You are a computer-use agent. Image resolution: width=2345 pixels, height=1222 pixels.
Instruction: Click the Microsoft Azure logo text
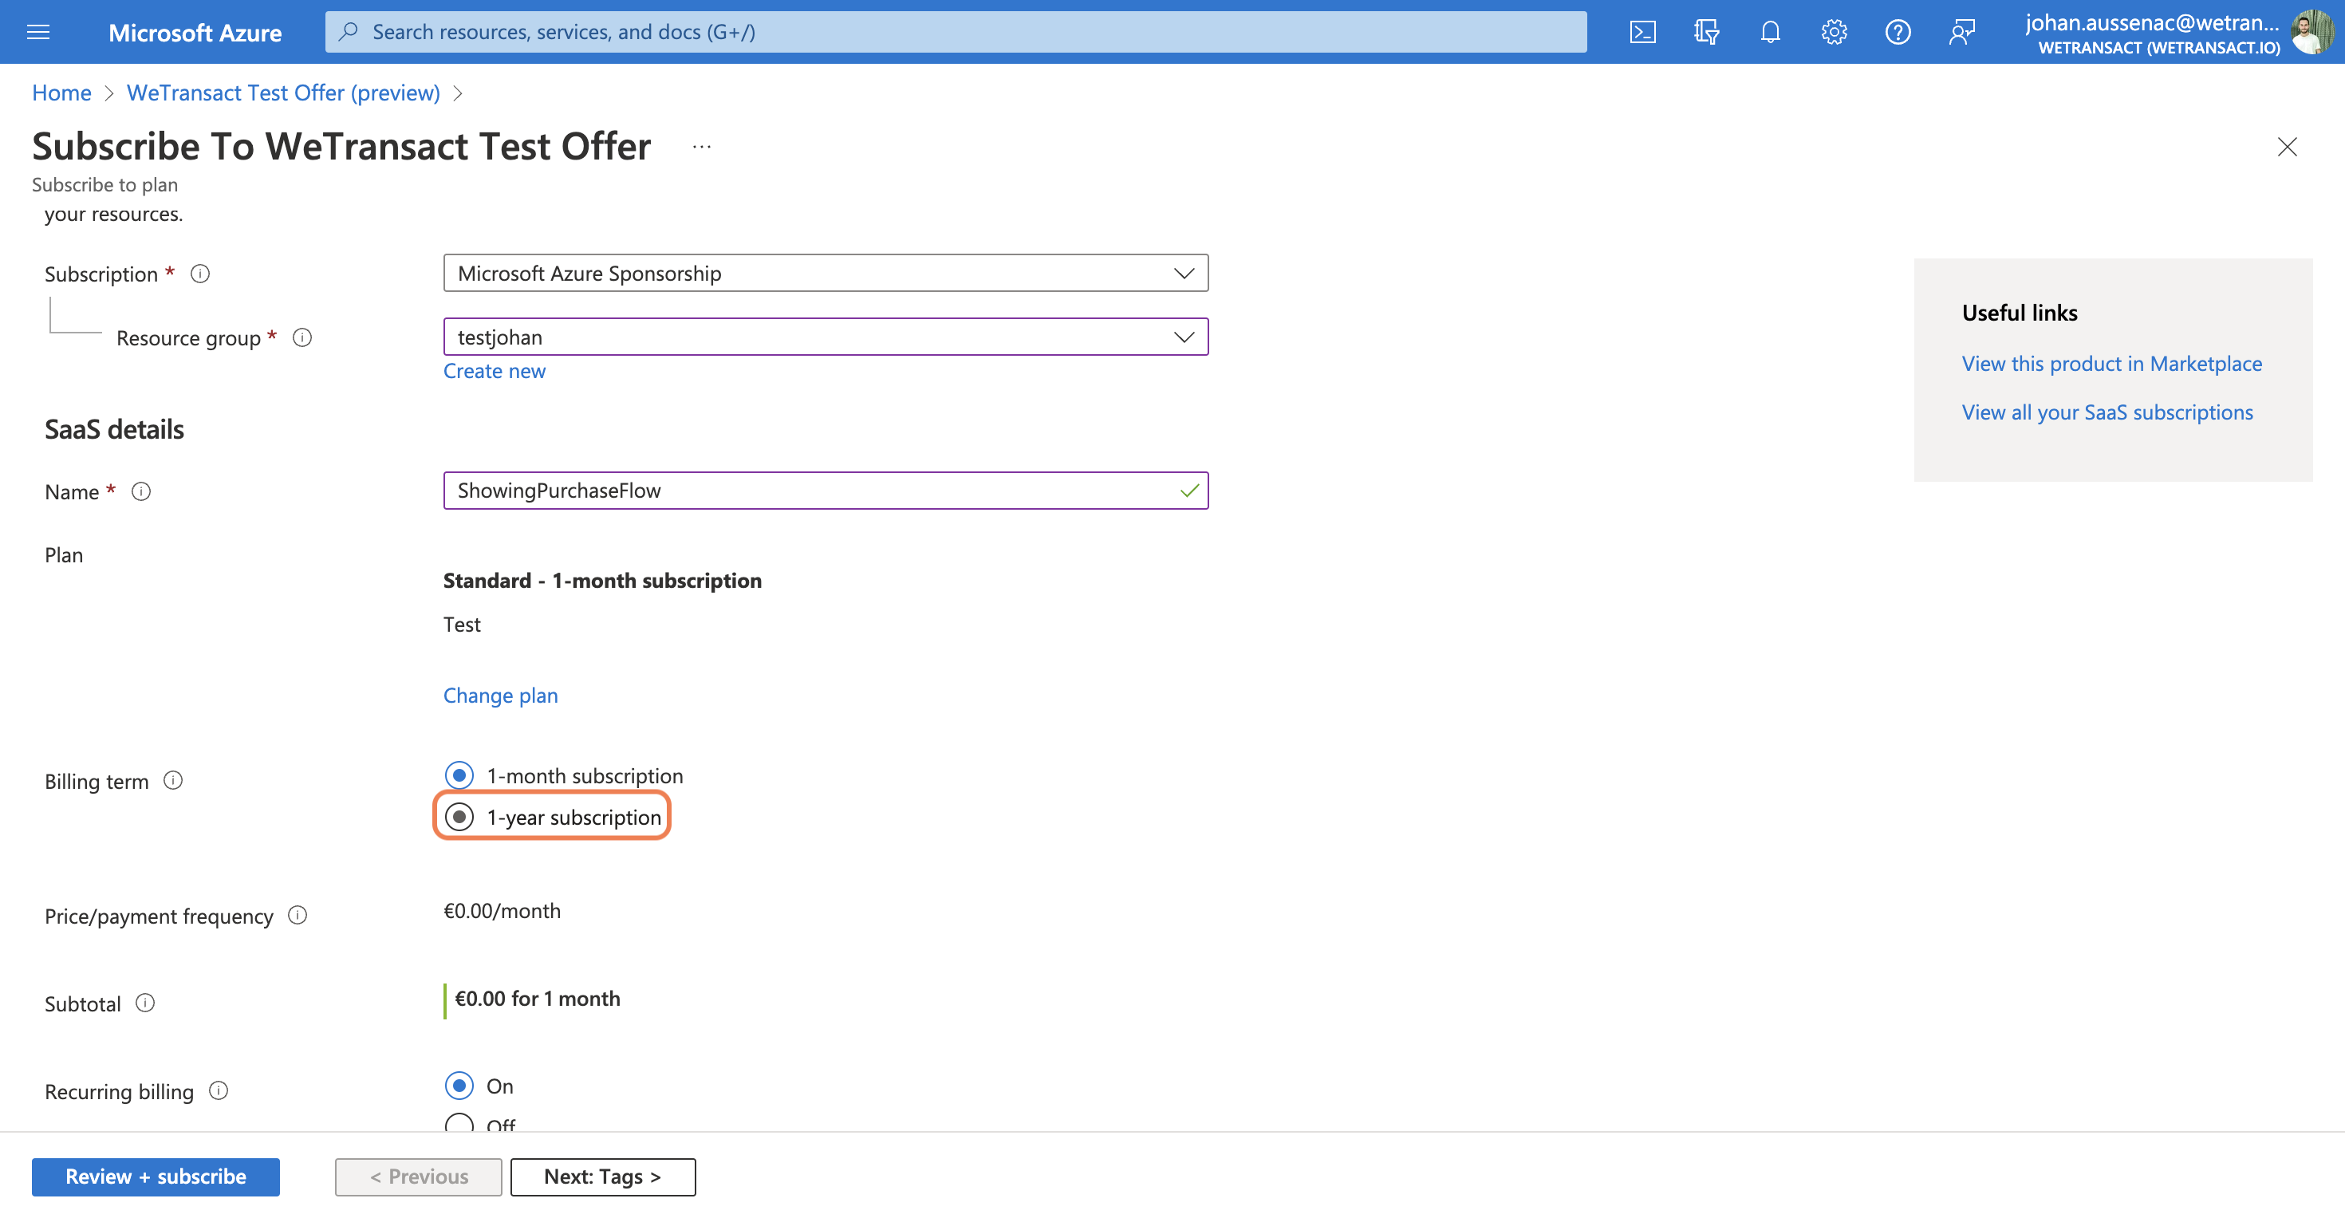[195, 33]
